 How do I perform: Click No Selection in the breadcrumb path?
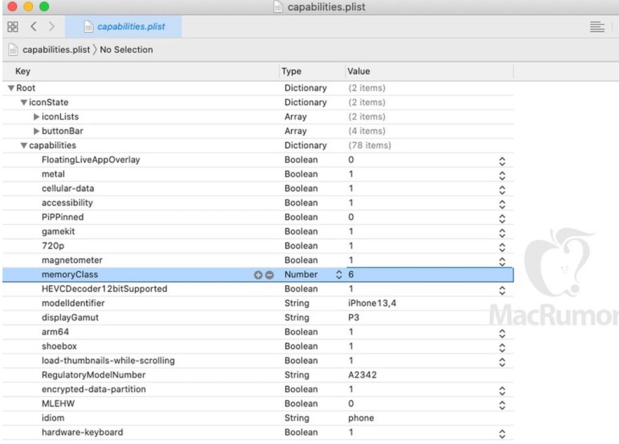tap(126, 50)
